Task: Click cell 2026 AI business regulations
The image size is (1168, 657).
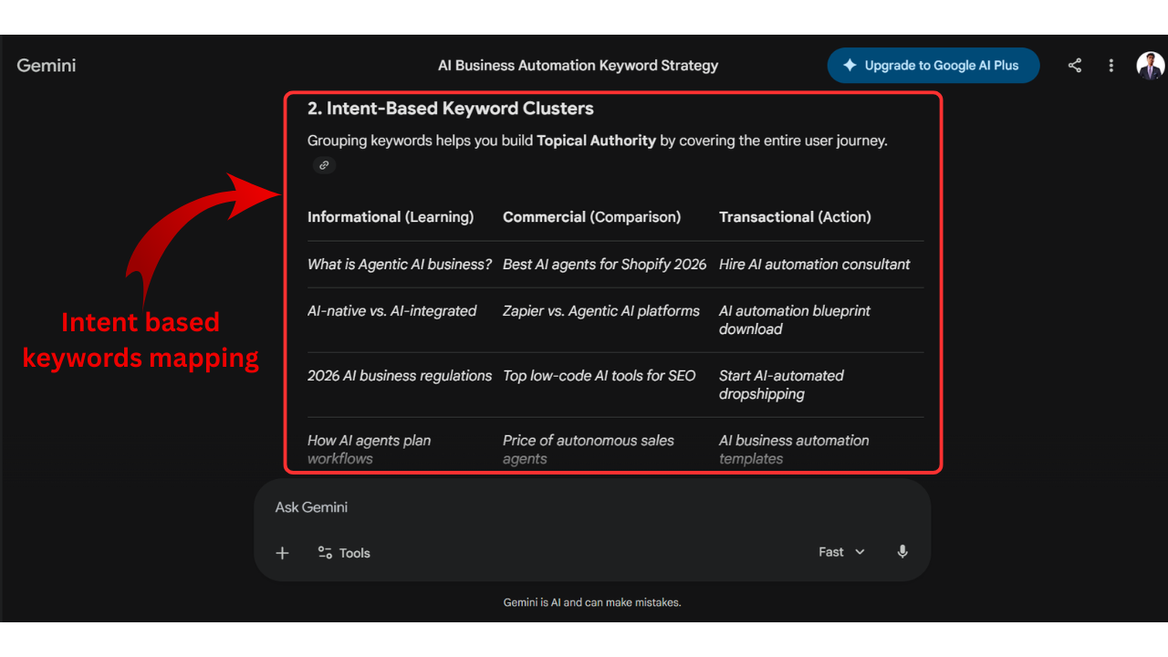Action: 400,376
